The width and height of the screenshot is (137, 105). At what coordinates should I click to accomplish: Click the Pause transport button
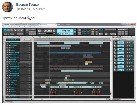[42, 31]
